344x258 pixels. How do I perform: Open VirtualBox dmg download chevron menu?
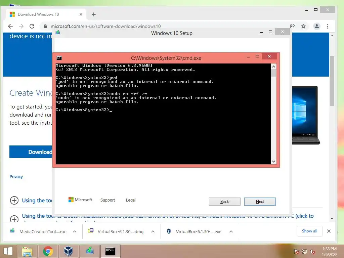(153, 231)
